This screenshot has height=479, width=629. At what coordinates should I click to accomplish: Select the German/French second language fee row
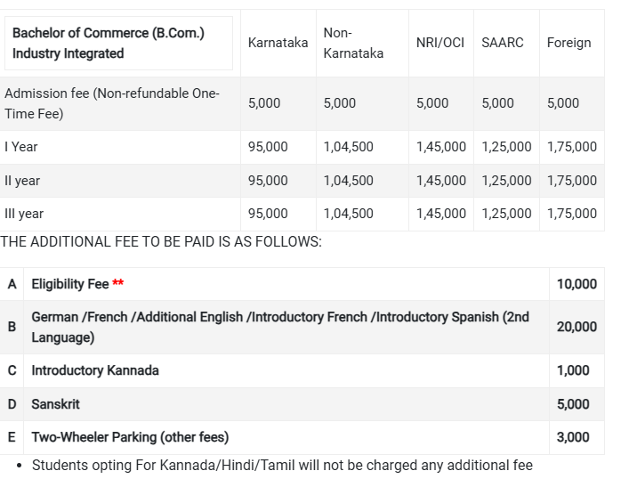[302, 328]
